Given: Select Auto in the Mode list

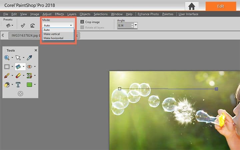Looking at the screenshot, I should click(58, 30).
